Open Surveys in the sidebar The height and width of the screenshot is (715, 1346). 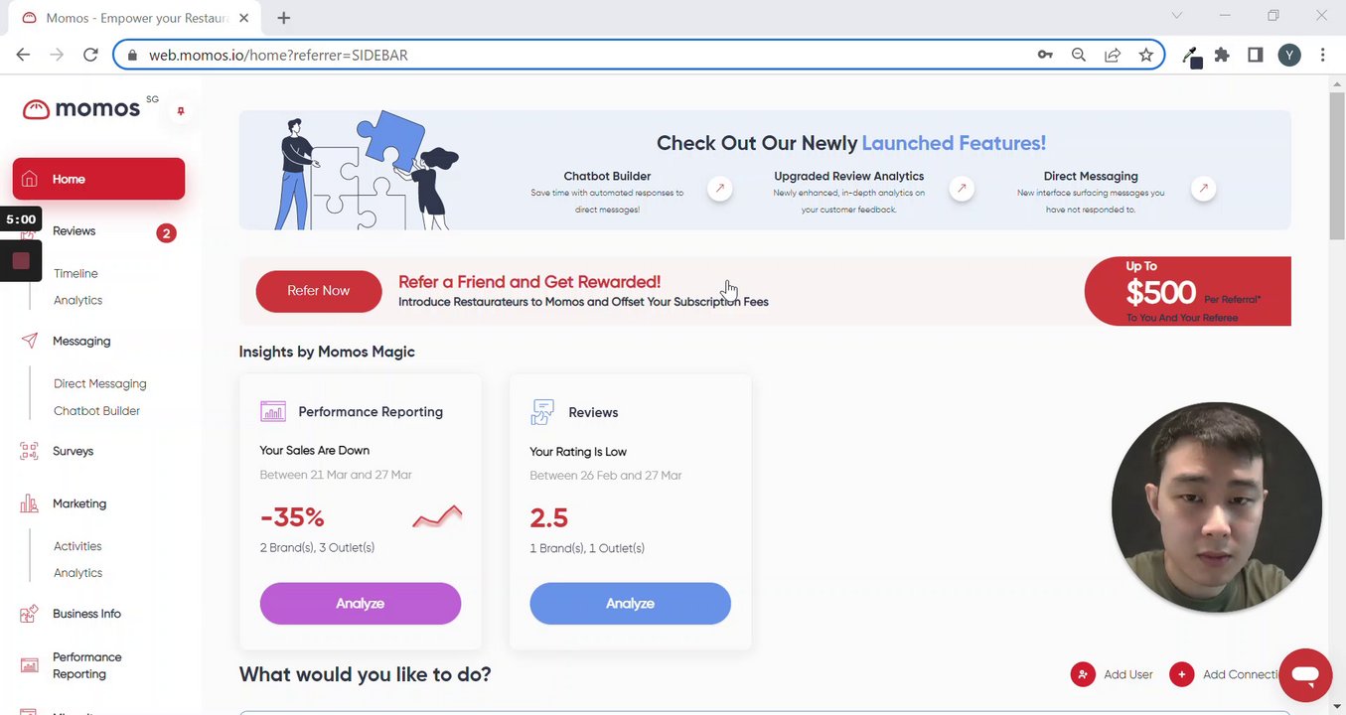click(73, 451)
